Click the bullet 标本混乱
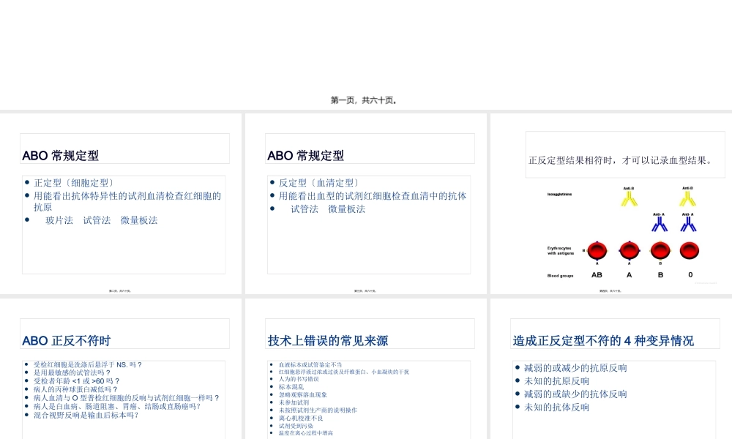 click(x=291, y=387)
